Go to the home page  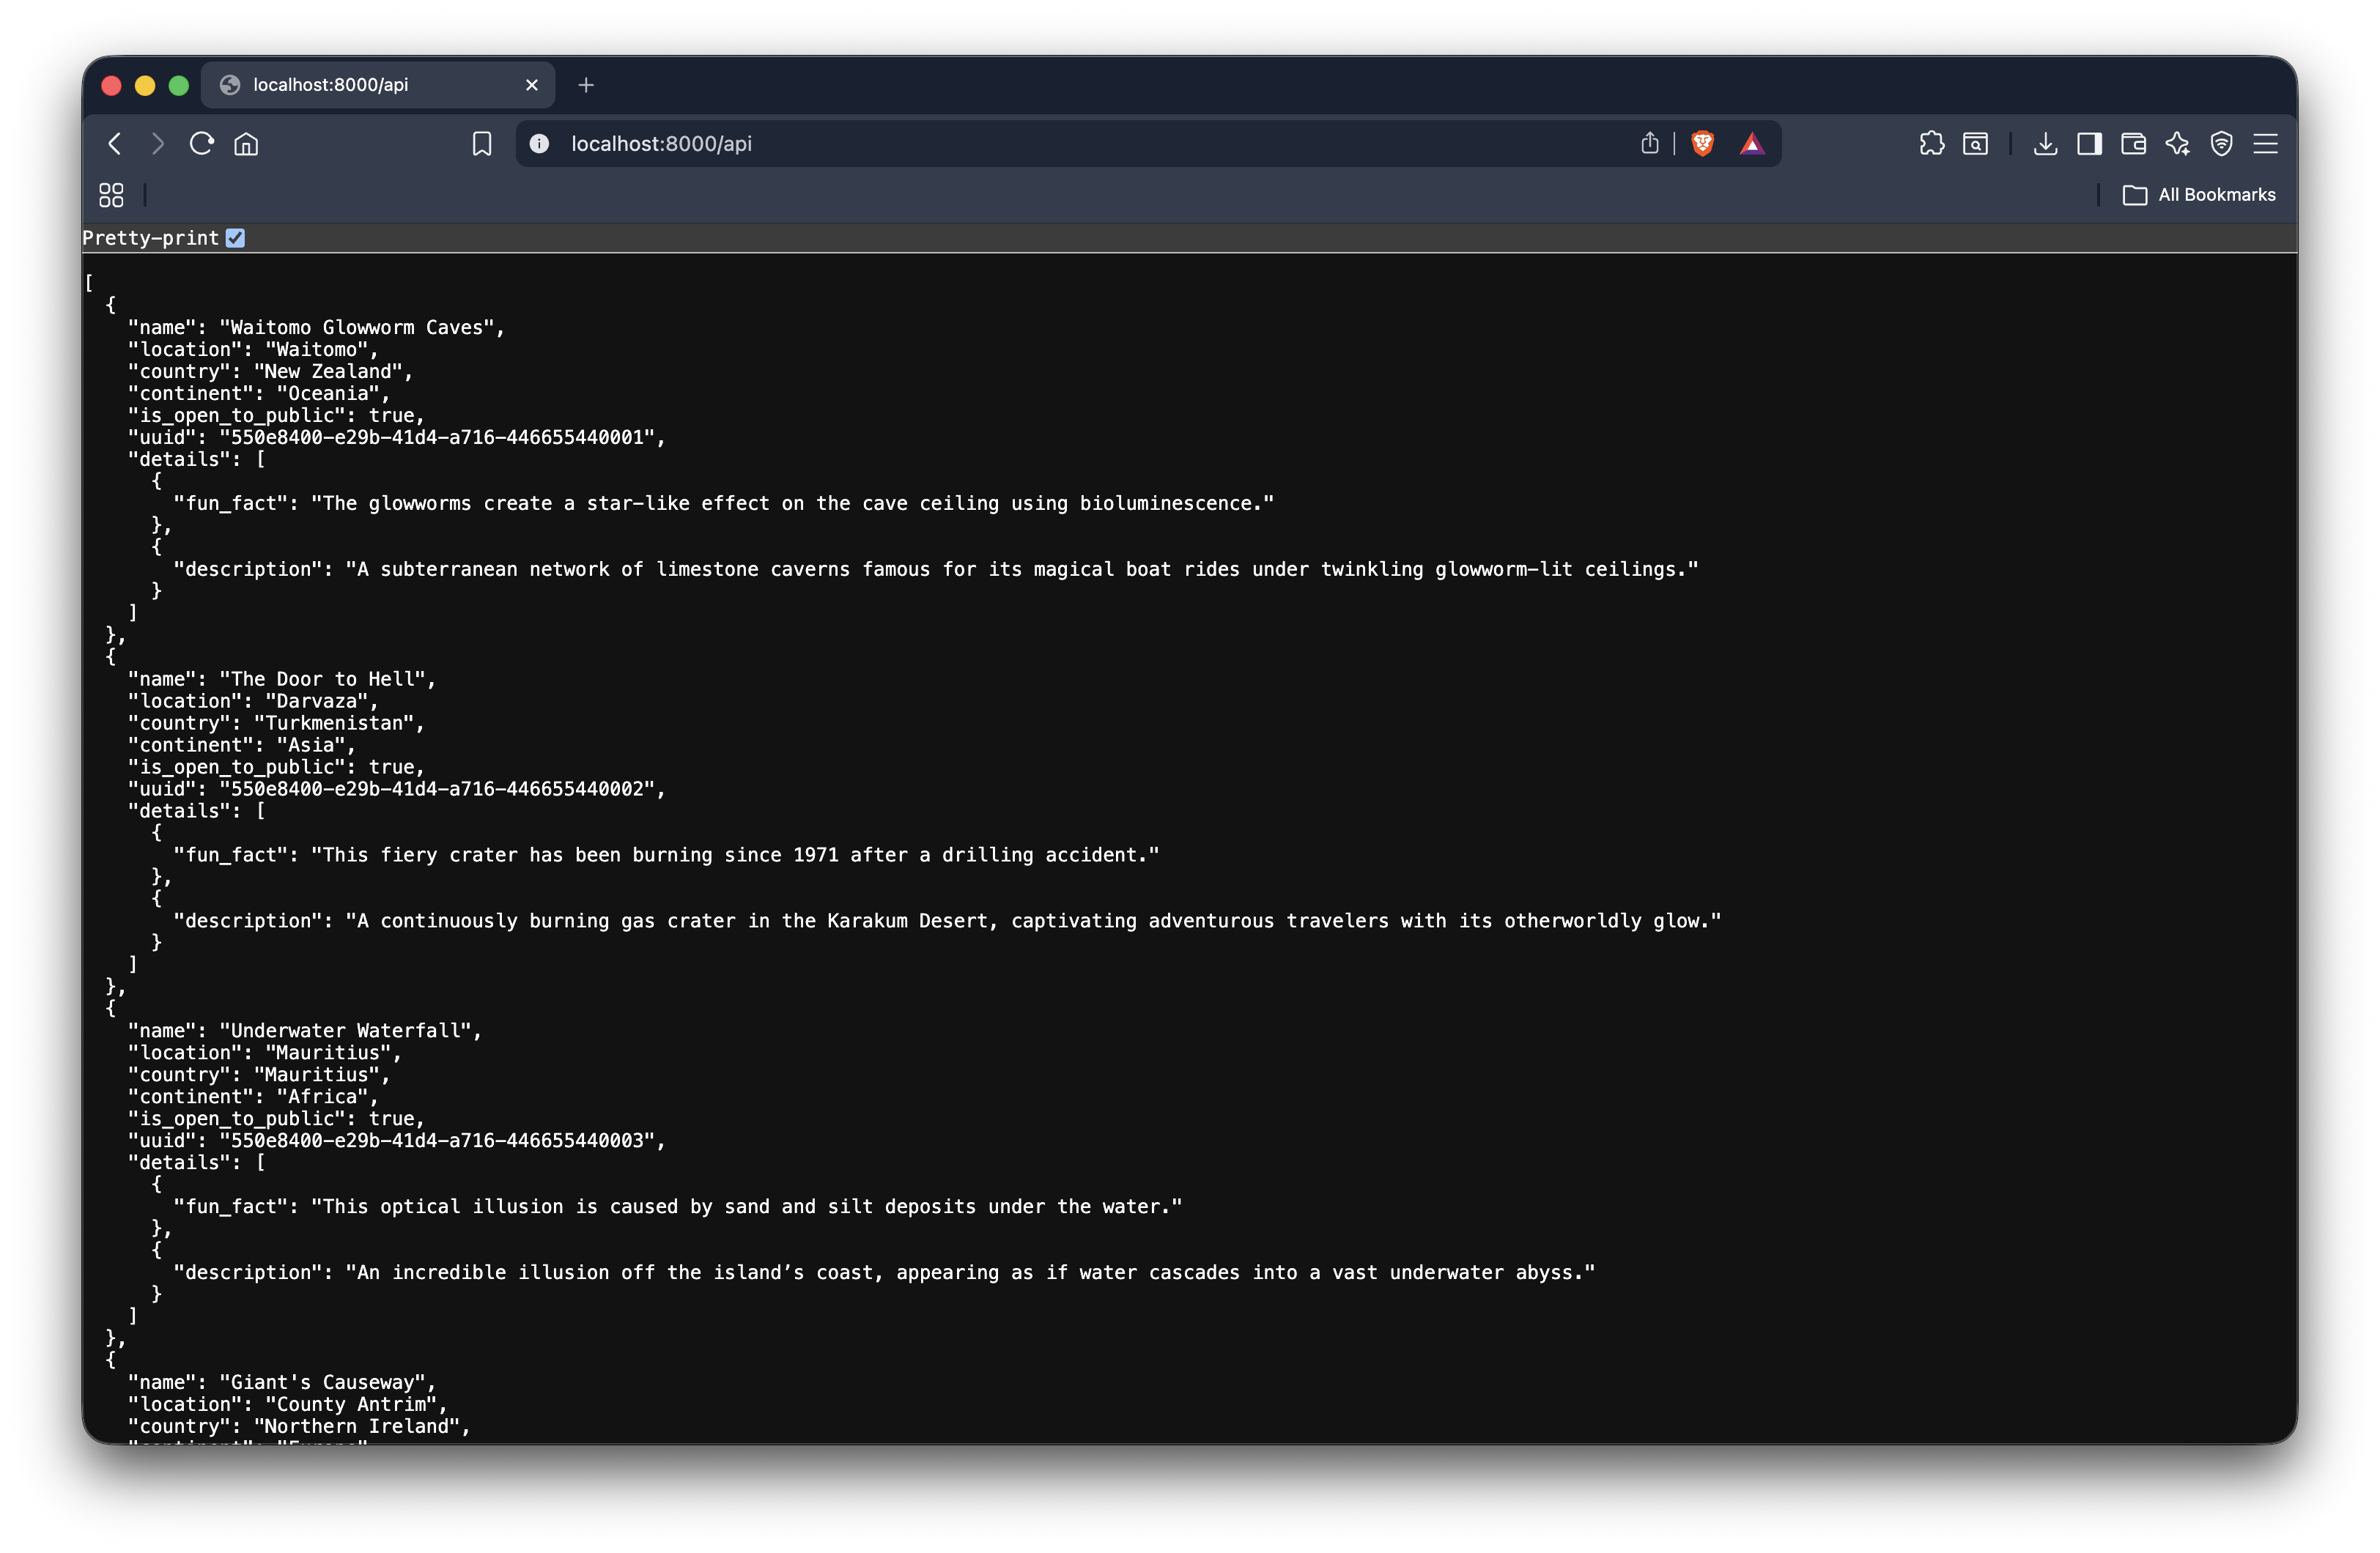click(x=246, y=144)
